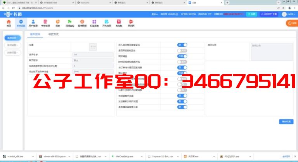Viewport: 298px width, 162px height.
Task: Open a new browser tab
Action: click(x=227, y=3)
